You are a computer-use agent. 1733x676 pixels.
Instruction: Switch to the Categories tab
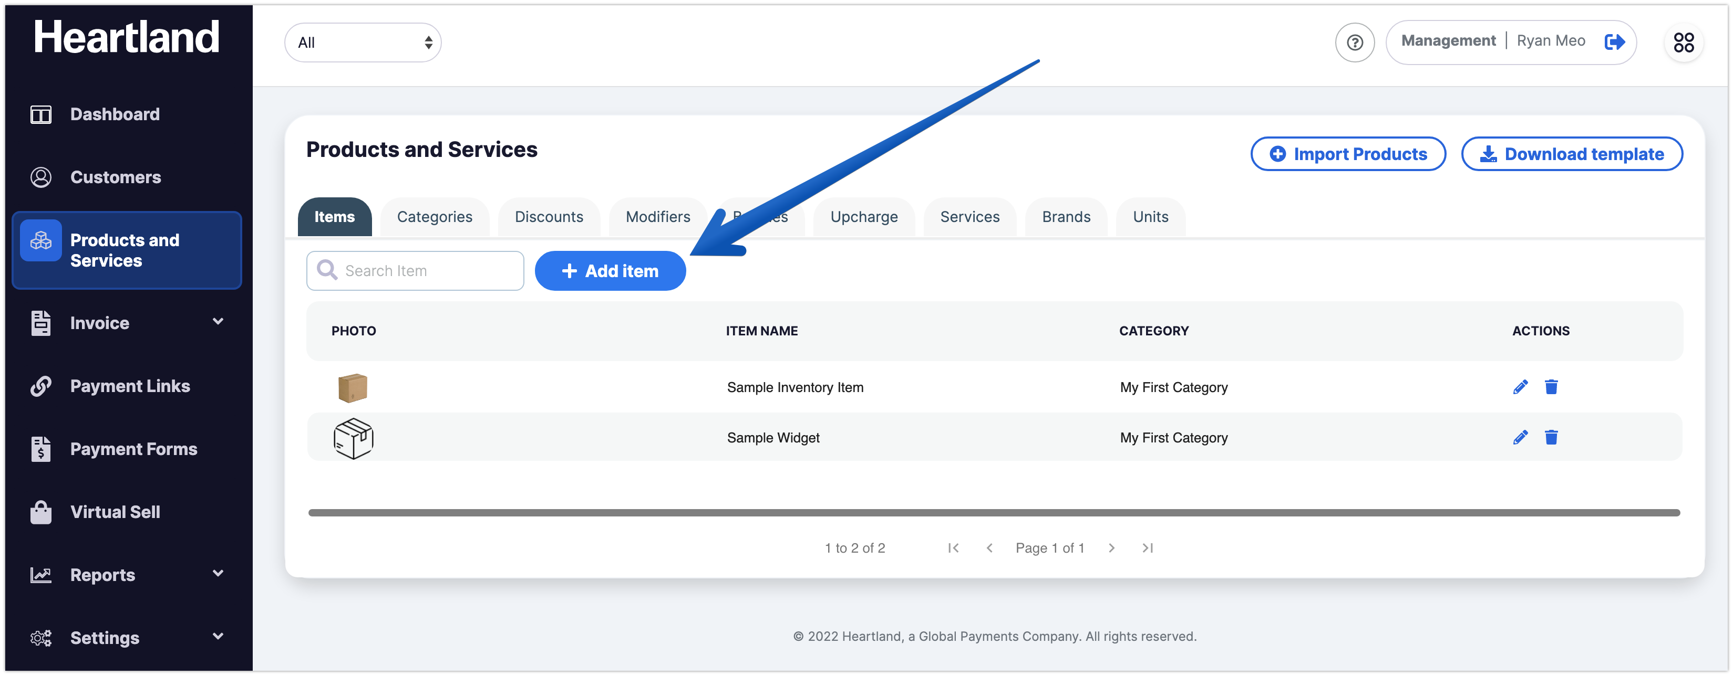tap(435, 217)
